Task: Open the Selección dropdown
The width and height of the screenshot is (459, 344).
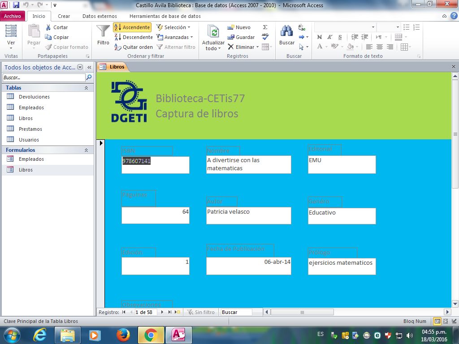Action: [x=173, y=27]
